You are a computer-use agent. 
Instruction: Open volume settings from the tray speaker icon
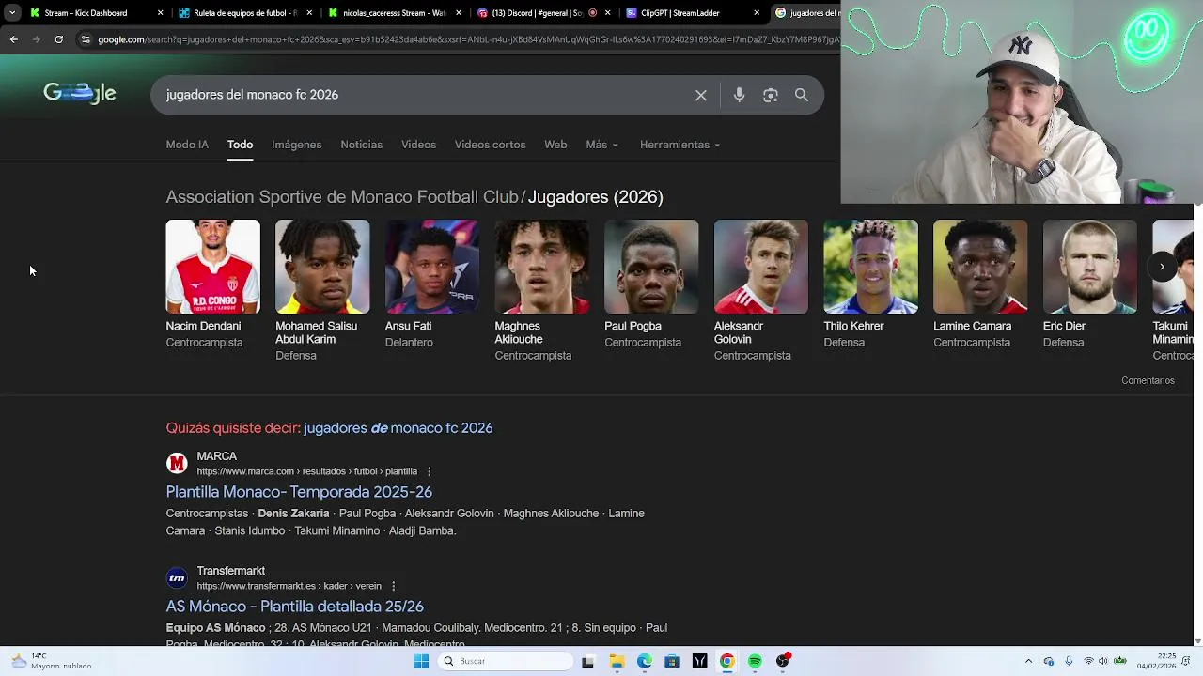[1103, 661]
